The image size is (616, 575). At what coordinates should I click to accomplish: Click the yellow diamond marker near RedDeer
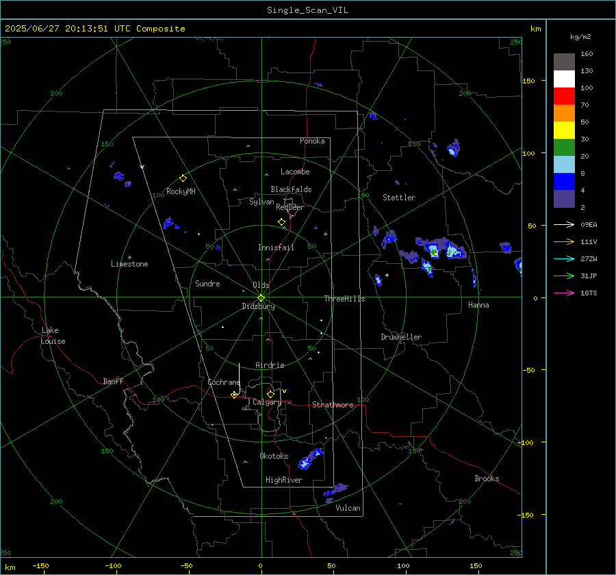coord(281,222)
